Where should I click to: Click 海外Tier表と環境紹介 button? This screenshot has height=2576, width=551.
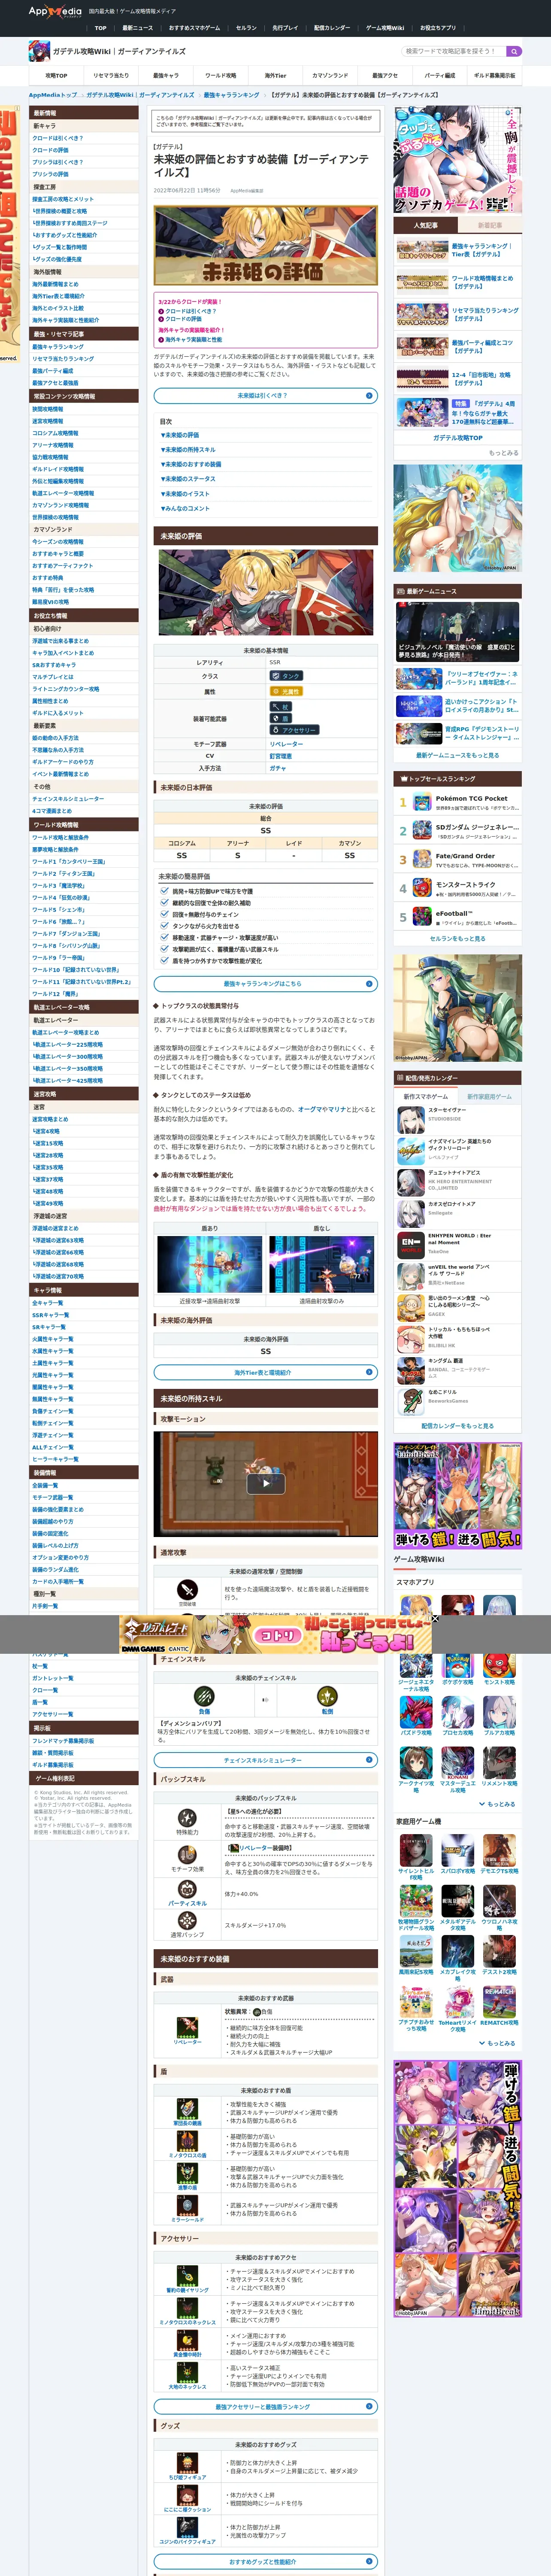265,1372
